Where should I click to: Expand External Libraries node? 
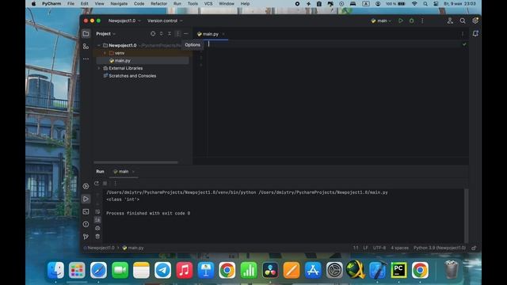pyautogui.click(x=99, y=68)
